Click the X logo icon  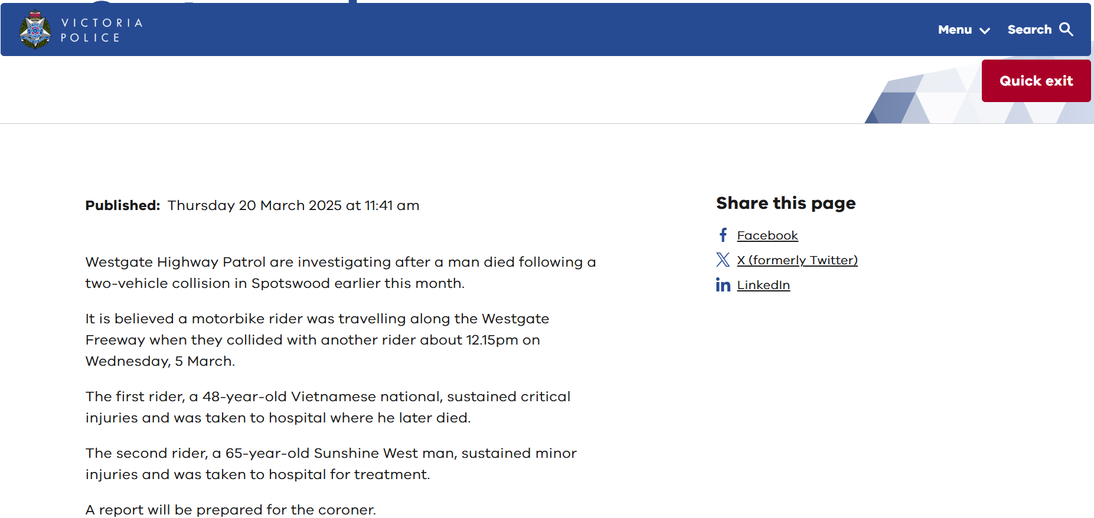(x=723, y=260)
